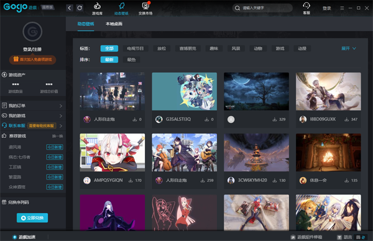Open the hamburger menu icon at top right

point(342,8)
